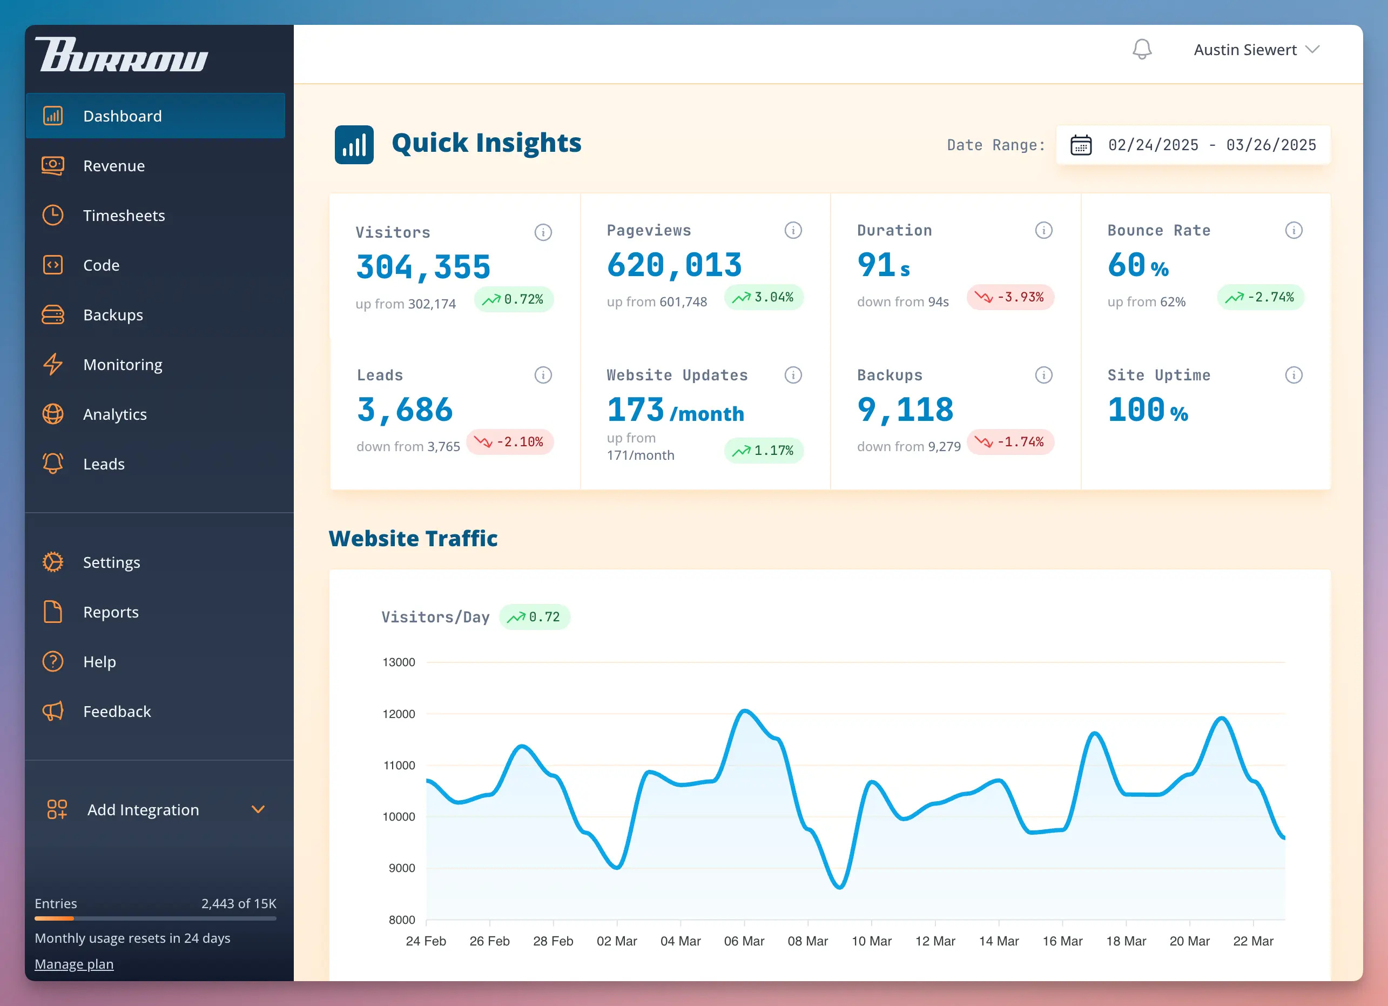Show info for Backups card
The height and width of the screenshot is (1006, 1388).
[1043, 375]
